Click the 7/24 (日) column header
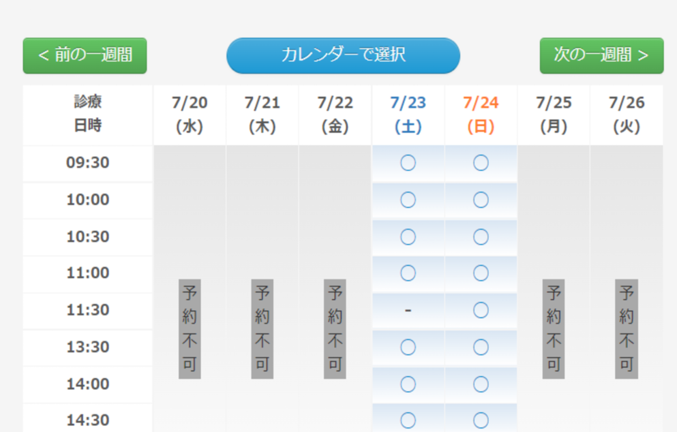This screenshot has width=677, height=432. click(x=481, y=114)
